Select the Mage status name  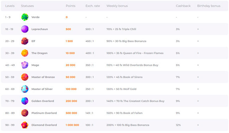point(35,65)
